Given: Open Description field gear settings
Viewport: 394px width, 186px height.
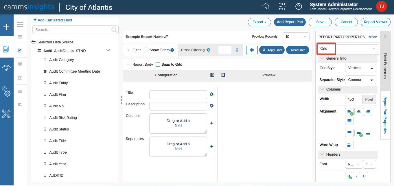Looking at the screenshot, I should [x=212, y=106].
